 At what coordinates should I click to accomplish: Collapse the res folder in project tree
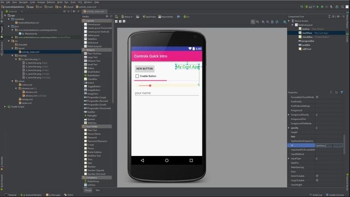click(x=9, y=41)
